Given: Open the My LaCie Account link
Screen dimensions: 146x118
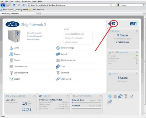Looking at the screenshot, I should 34,33.
